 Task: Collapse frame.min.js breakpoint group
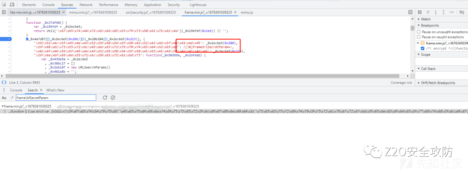click(419, 44)
